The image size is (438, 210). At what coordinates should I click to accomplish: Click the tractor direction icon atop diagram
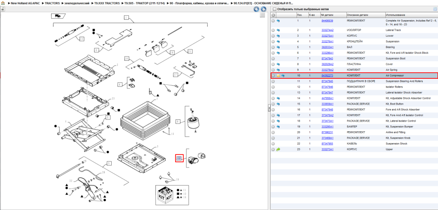[x=58, y=16]
